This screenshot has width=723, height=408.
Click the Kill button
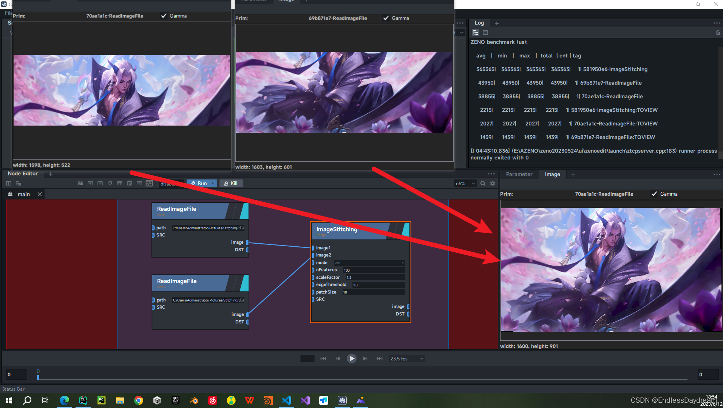[x=231, y=183]
